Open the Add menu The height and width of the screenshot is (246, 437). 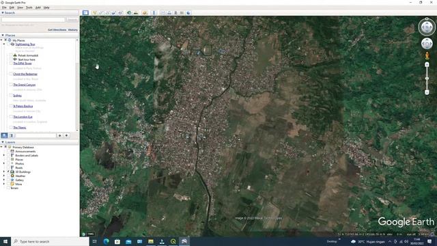(x=38, y=8)
